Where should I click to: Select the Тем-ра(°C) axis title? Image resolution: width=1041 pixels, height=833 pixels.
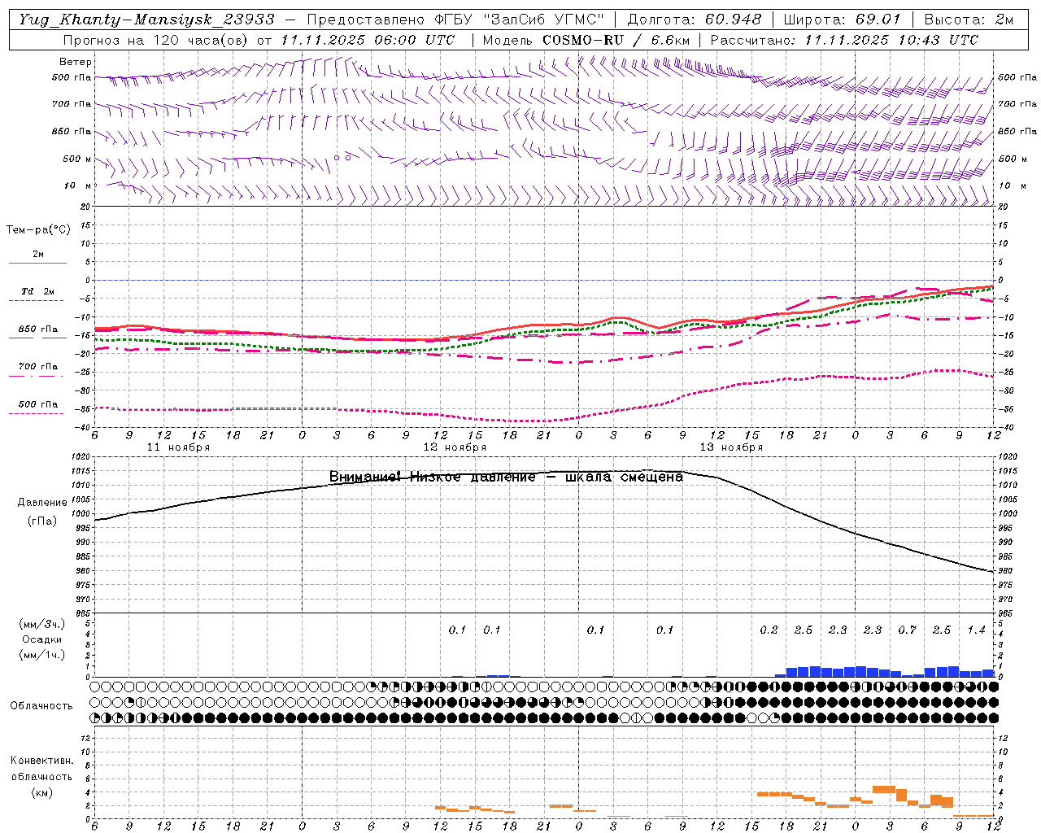coord(38,230)
